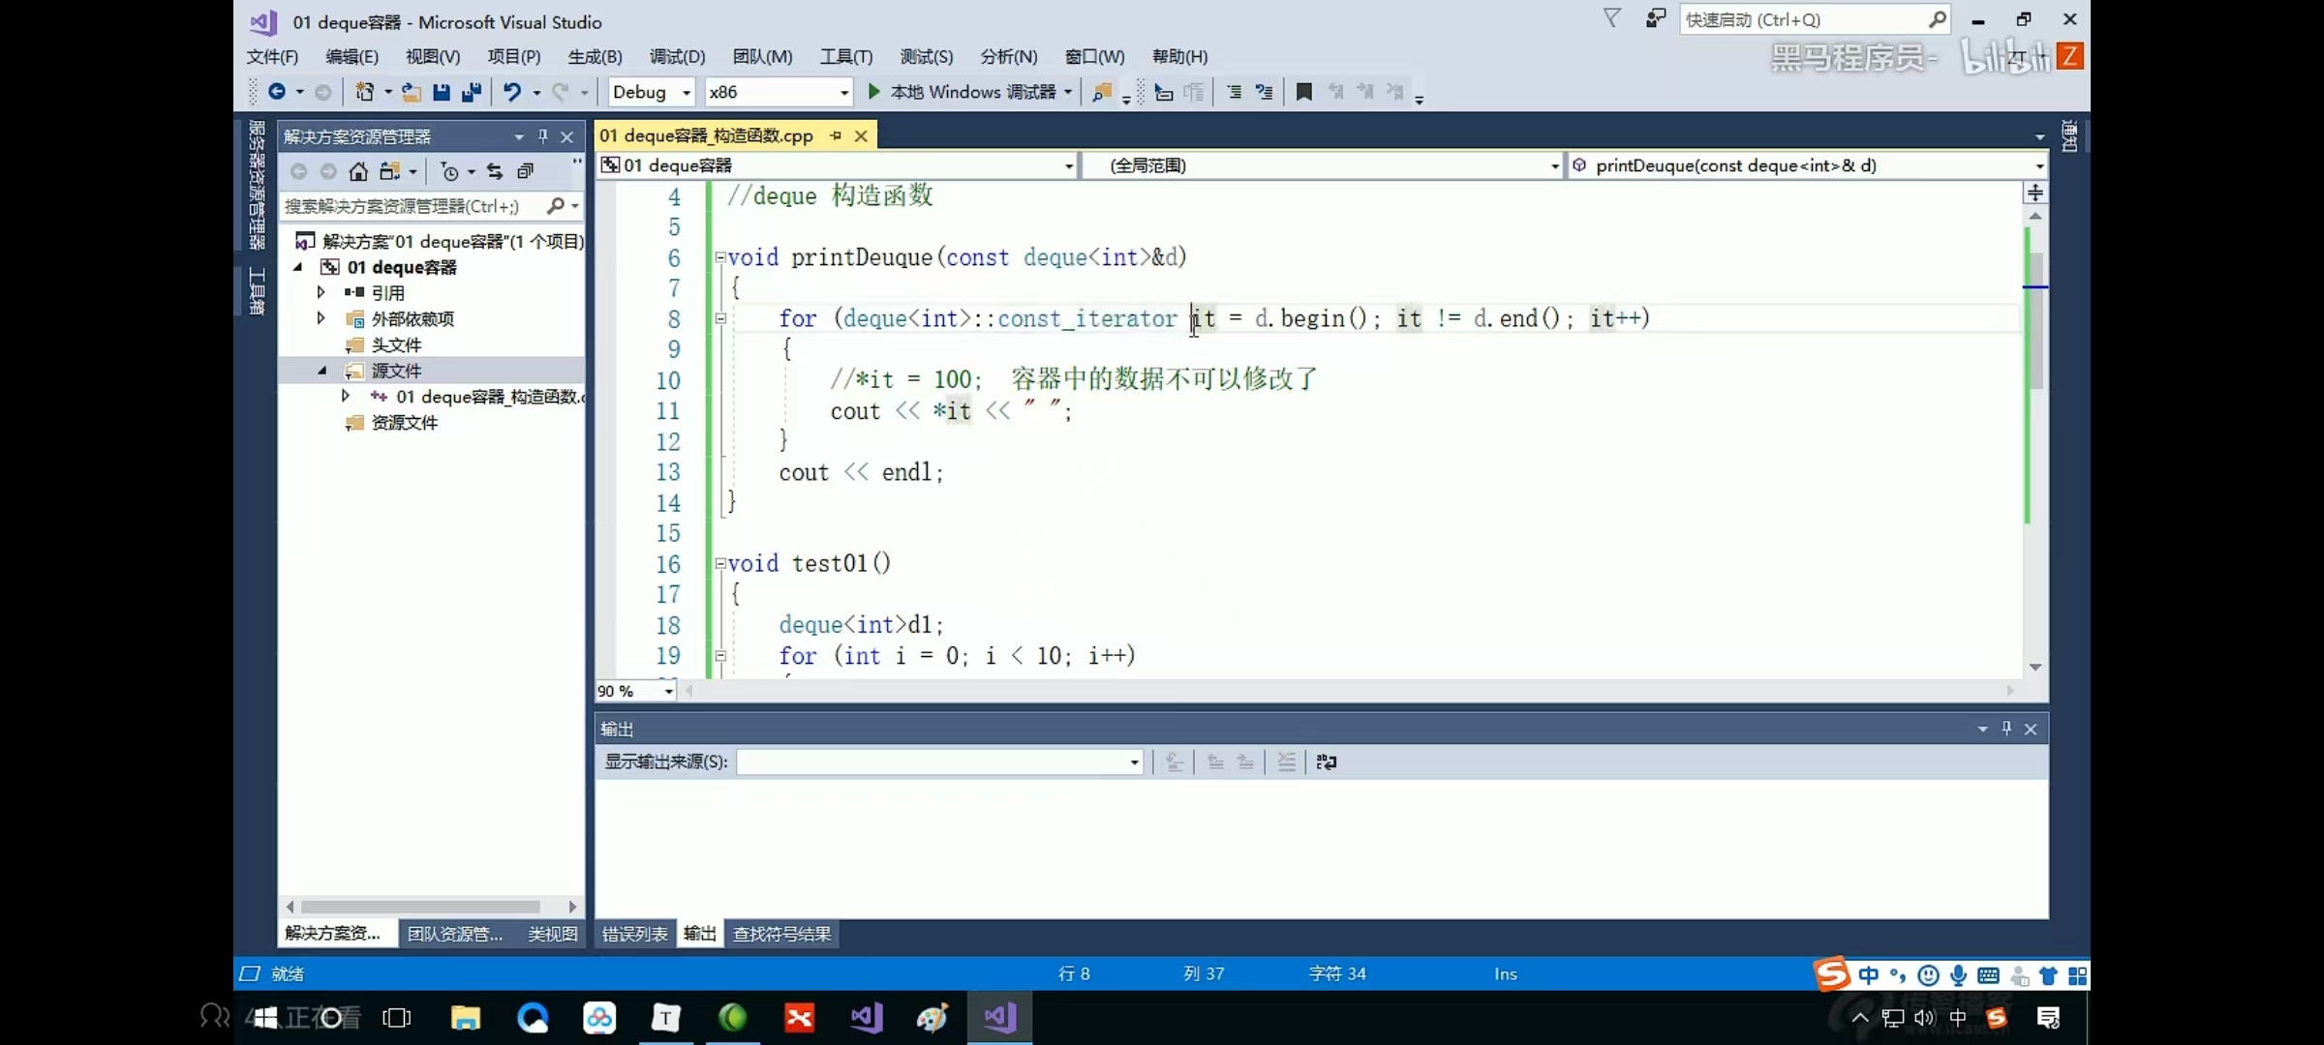Open the 团队资源管理器 tab at the bottom
Viewport: 2324px width, 1045px height.
(x=454, y=934)
